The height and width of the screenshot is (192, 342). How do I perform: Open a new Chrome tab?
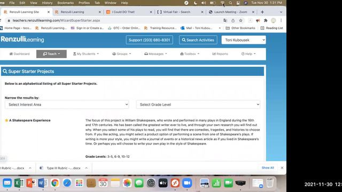tap(262, 12)
